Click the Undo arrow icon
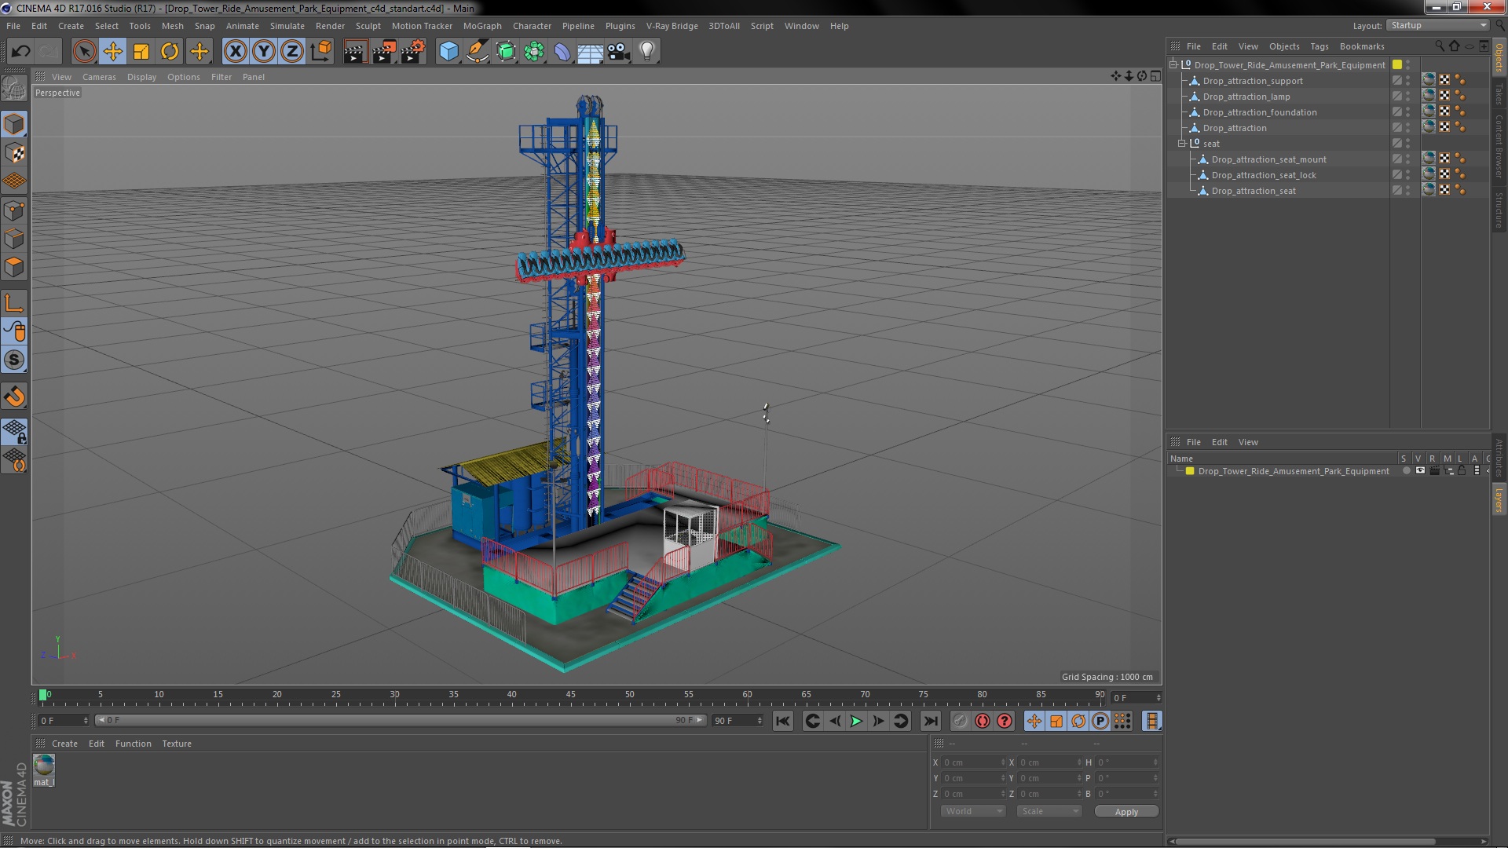The width and height of the screenshot is (1508, 848). pyautogui.click(x=20, y=52)
